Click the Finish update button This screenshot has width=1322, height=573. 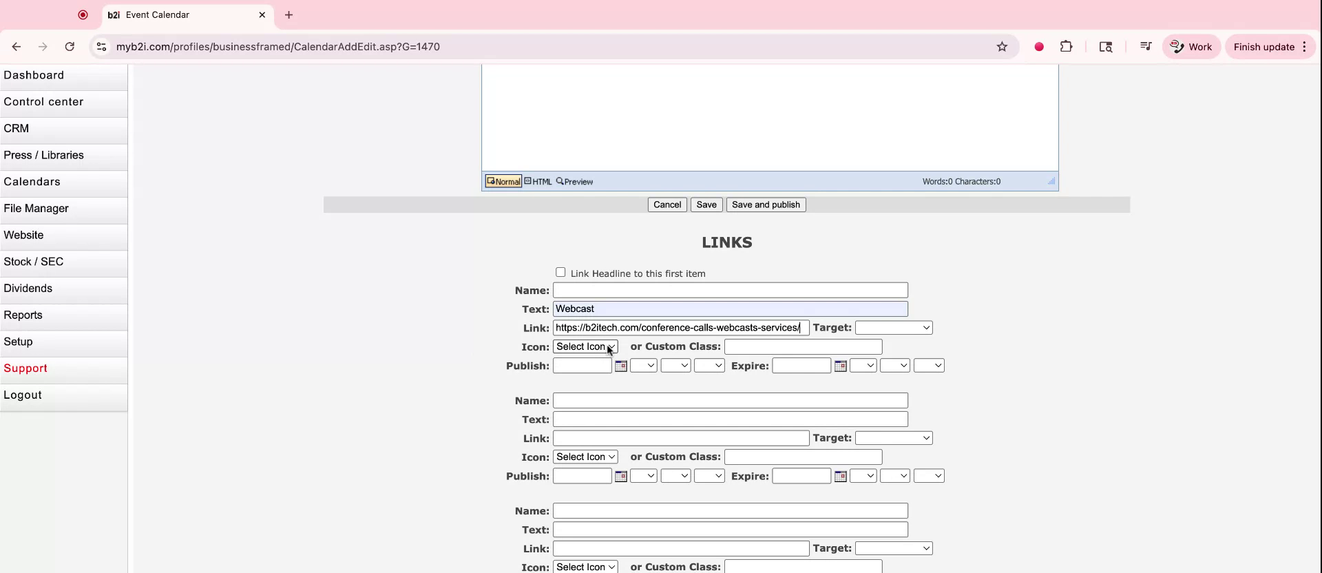click(x=1271, y=47)
